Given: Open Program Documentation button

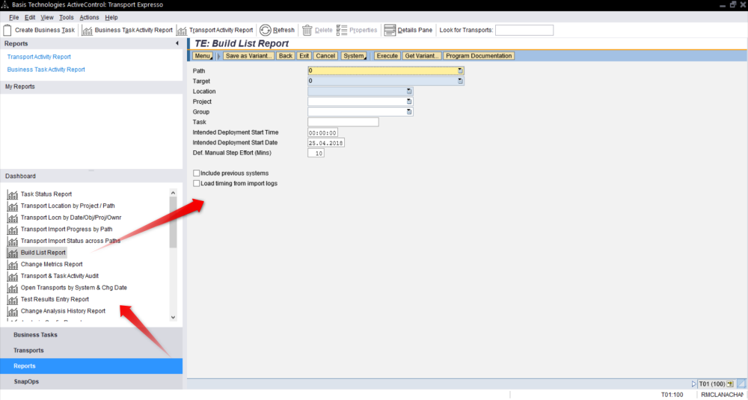Looking at the screenshot, I should [479, 56].
